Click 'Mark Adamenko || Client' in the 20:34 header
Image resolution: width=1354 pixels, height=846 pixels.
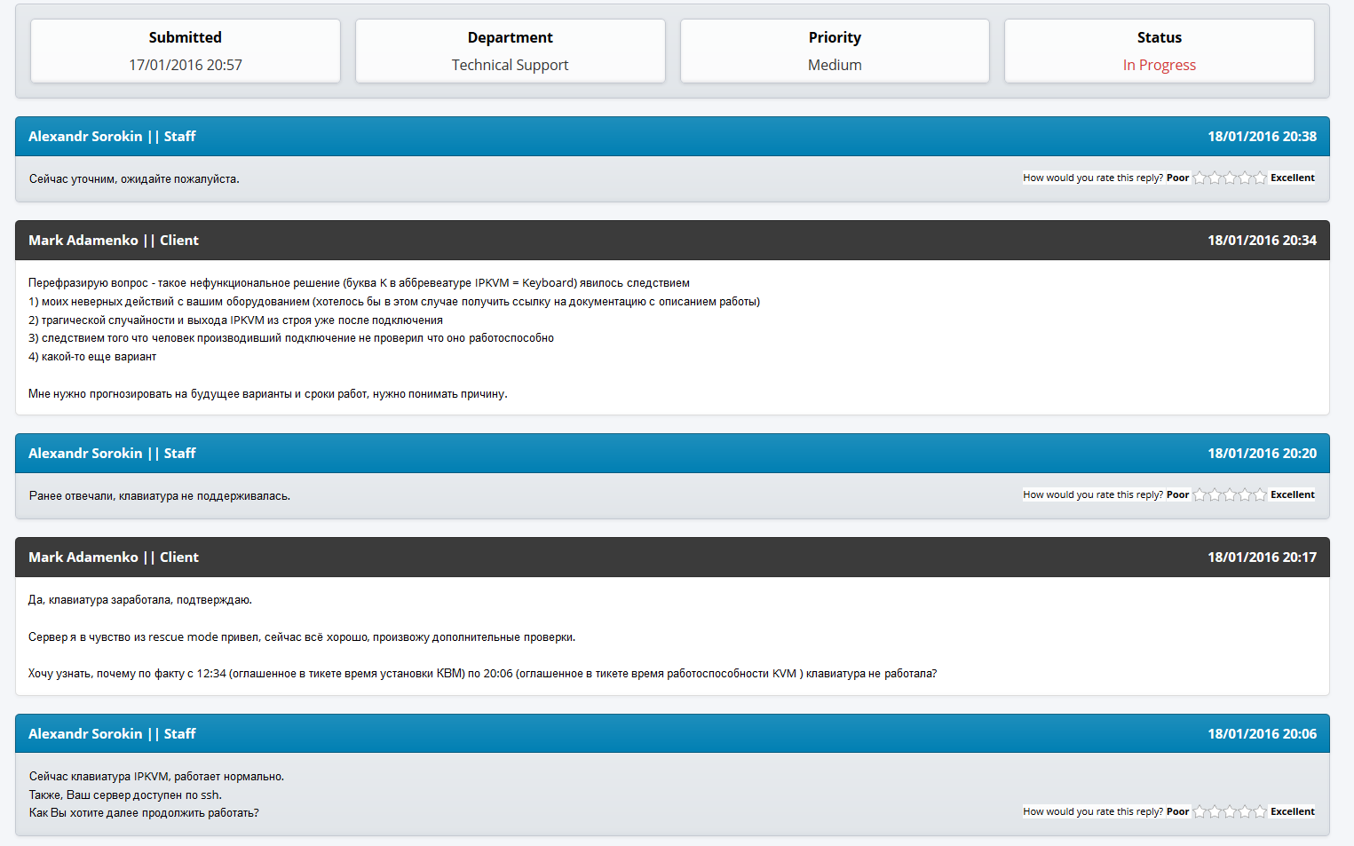pos(114,240)
